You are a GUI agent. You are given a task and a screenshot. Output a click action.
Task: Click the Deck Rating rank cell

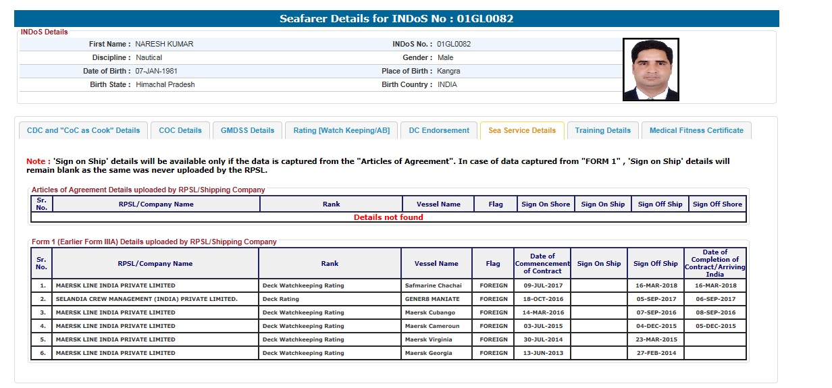coord(281,299)
